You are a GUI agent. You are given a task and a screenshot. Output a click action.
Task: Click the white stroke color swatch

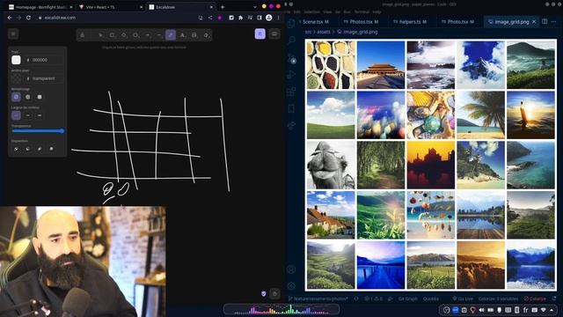pyautogui.click(x=16, y=60)
